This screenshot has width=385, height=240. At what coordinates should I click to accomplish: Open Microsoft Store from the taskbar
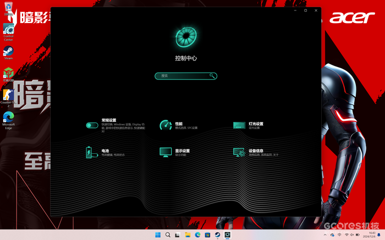(207, 235)
